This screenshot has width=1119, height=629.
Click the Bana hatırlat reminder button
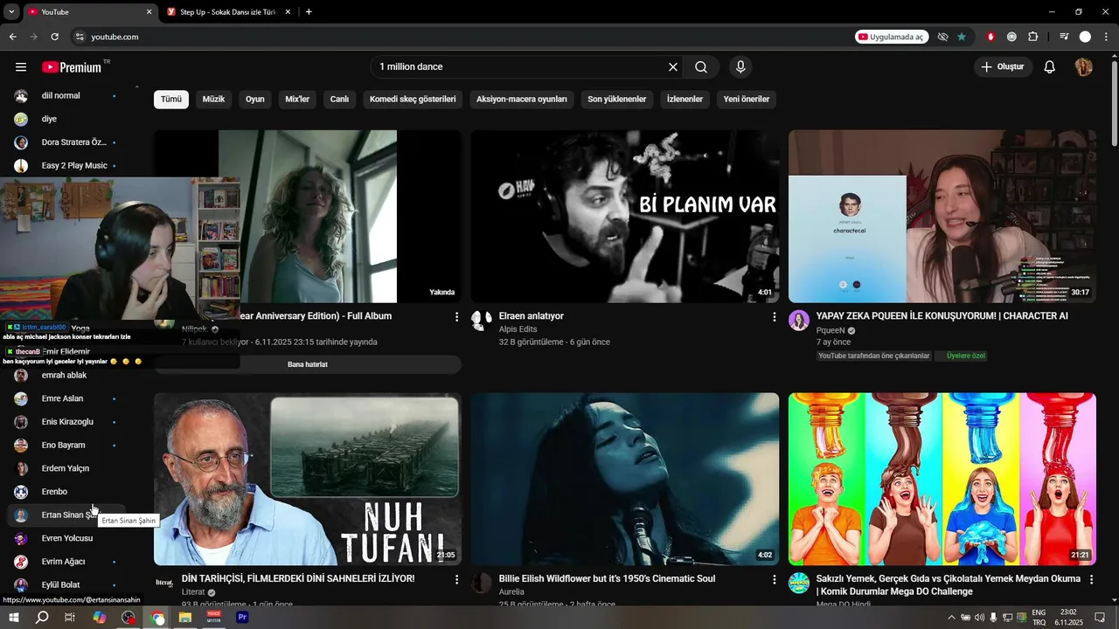(x=308, y=364)
